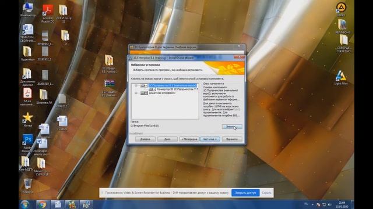Open Документы Дисплей desktop shortcut
The image size is (373, 209).
click(27, 77)
